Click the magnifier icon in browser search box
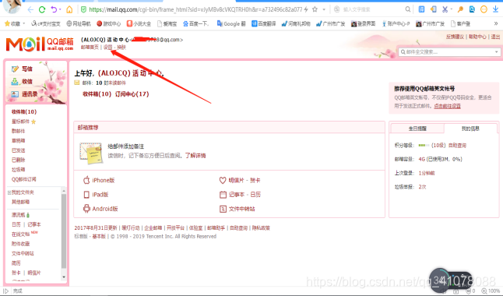The image size is (503, 296). (407, 9)
